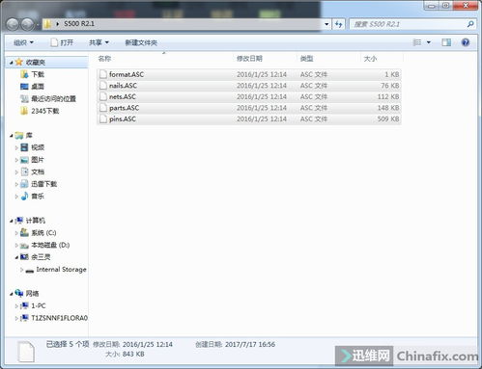Select the nets.ASC file
482x369 pixels.
(249, 96)
